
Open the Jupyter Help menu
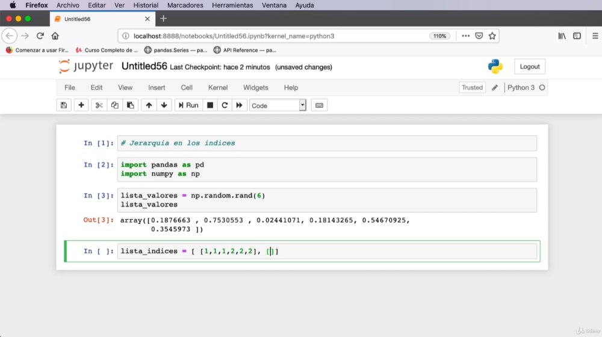pos(291,87)
